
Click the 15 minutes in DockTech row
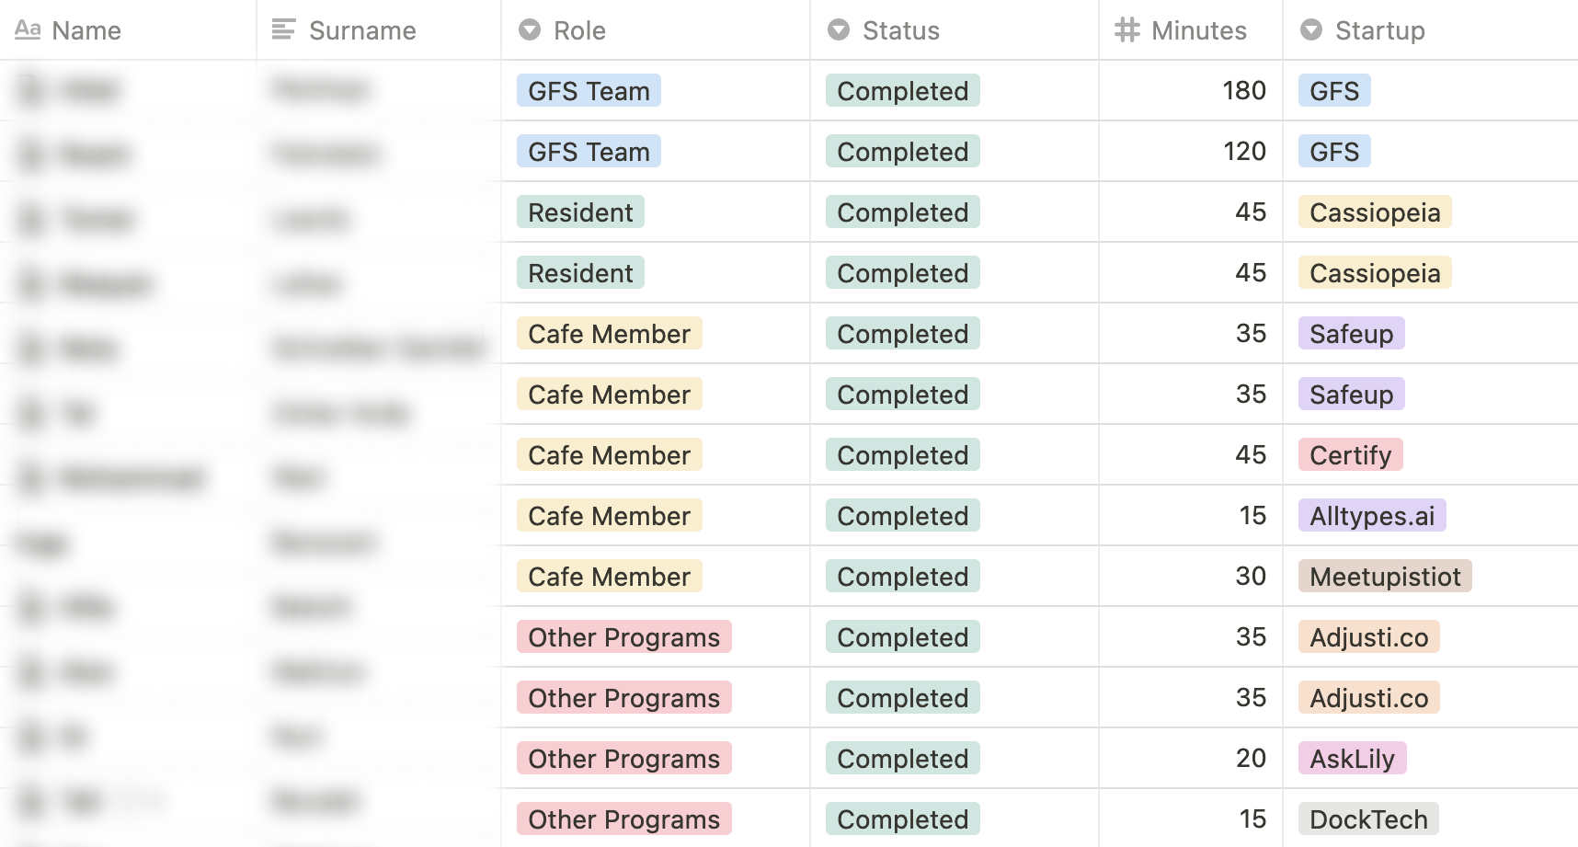coord(1252,818)
